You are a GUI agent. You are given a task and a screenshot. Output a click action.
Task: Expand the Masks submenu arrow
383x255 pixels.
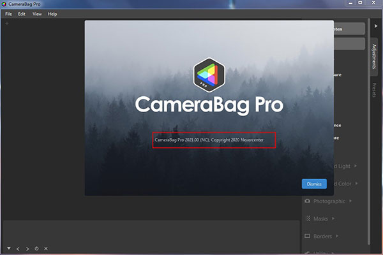[x=333, y=219]
